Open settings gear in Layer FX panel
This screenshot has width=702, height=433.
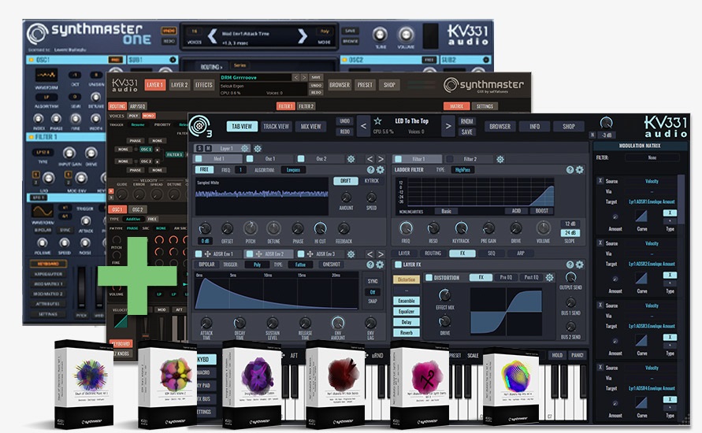coord(580,265)
